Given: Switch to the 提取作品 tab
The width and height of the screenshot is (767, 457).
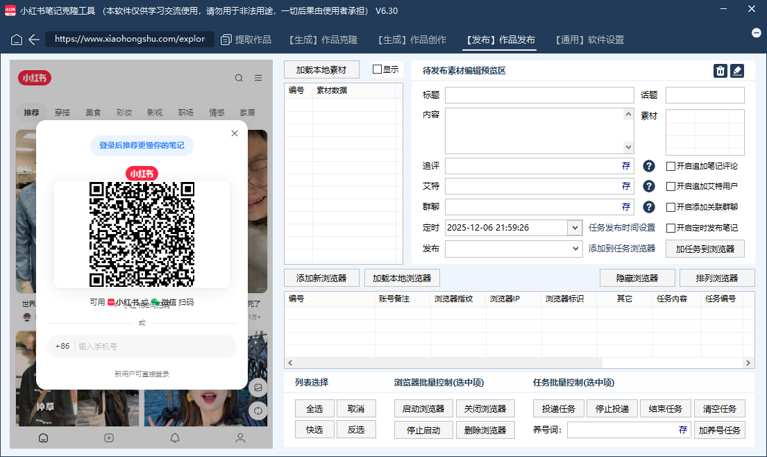Looking at the screenshot, I should (246, 40).
